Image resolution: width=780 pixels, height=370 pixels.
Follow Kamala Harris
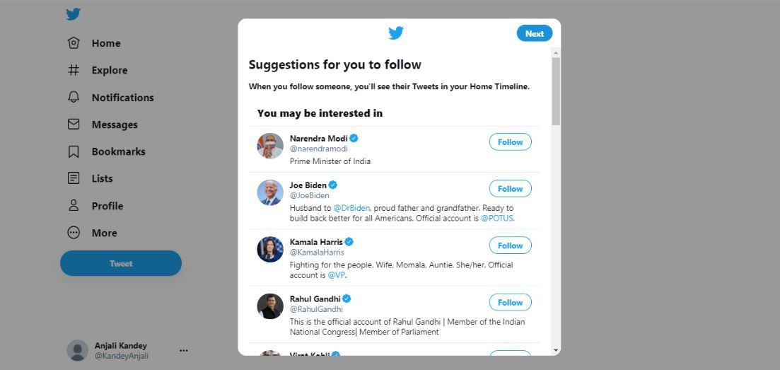[x=510, y=245]
